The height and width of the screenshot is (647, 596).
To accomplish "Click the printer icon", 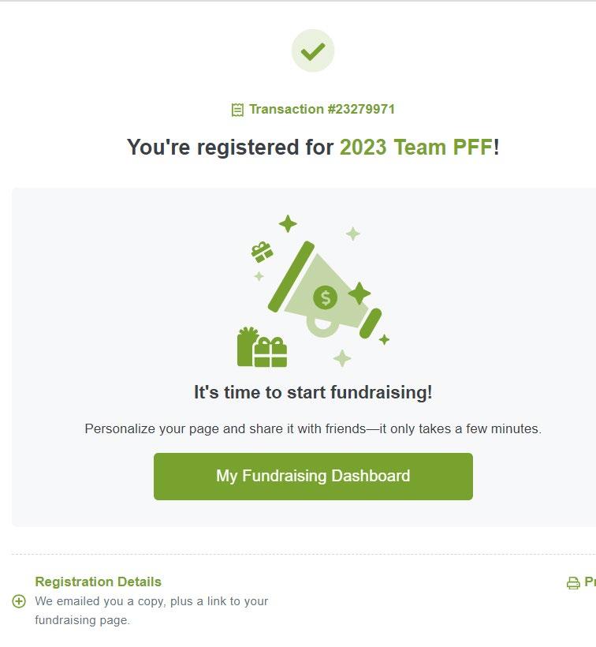I will 573,583.
